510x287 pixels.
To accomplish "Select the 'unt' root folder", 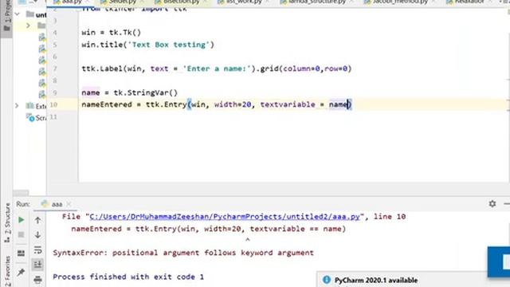I will (37, 14).
